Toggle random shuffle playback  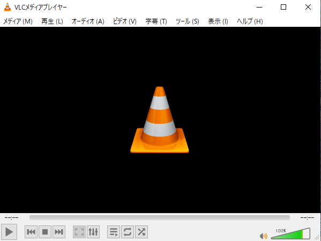coord(141,232)
